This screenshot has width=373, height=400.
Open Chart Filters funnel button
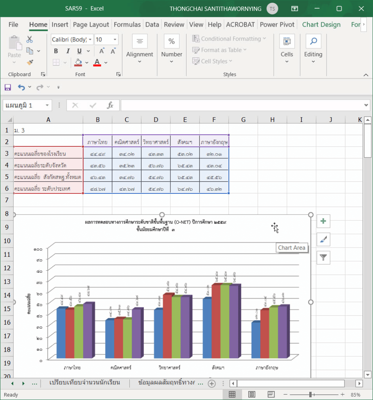pos(323,257)
